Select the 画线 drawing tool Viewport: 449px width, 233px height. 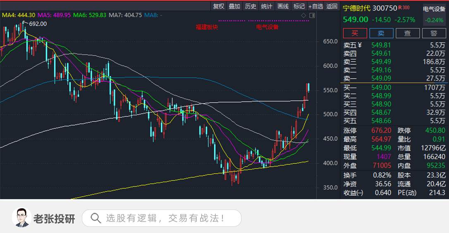[283, 6]
